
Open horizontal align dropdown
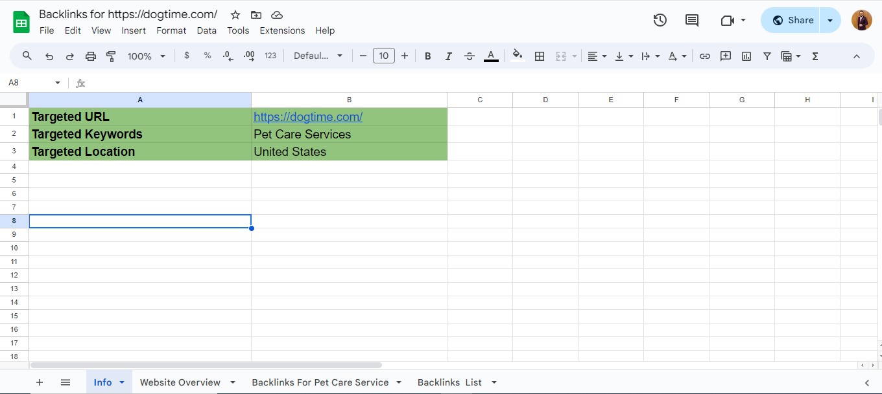pyautogui.click(x=597, y=56)
